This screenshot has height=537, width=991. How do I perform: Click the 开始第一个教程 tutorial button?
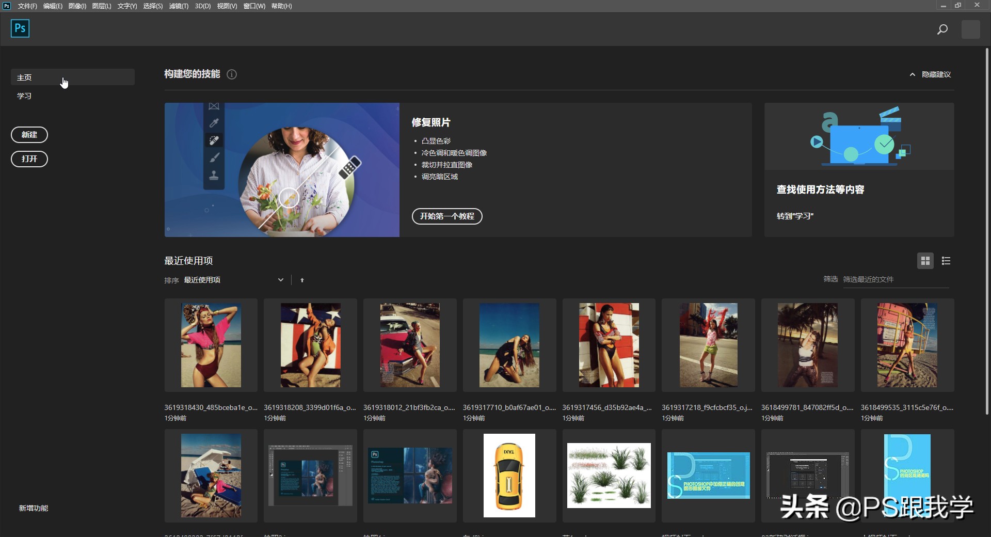click(447, 216)
